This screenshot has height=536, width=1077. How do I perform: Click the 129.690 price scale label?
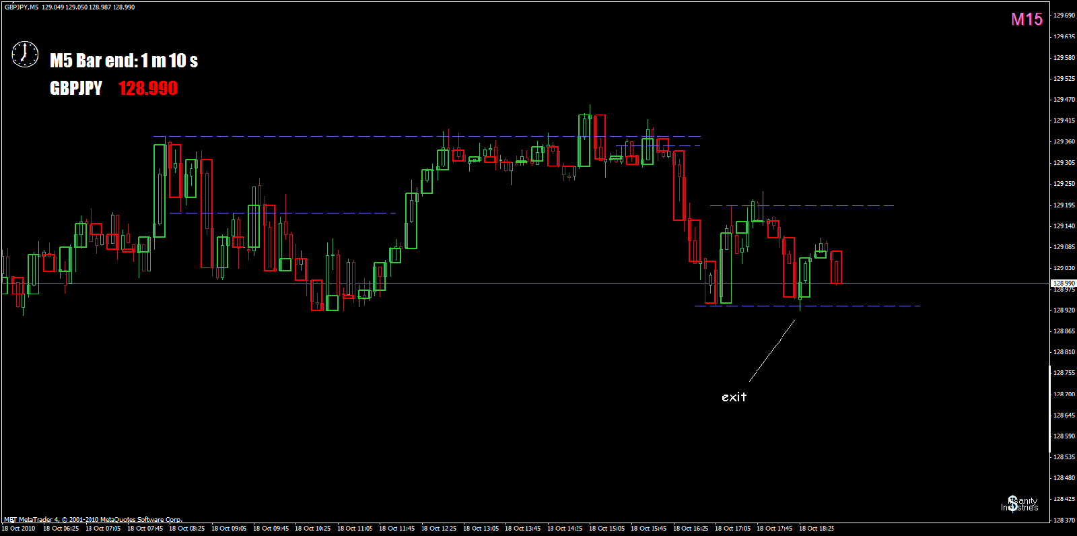click(1064, 15)
